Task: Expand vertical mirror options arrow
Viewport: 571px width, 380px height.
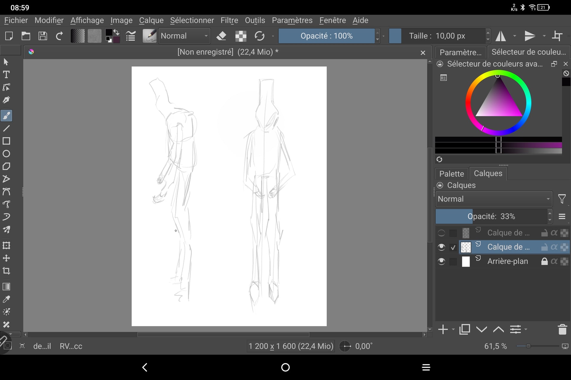Action: (544, 36)
